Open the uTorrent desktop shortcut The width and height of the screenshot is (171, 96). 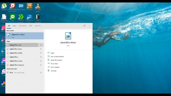(x=4, y=7)
